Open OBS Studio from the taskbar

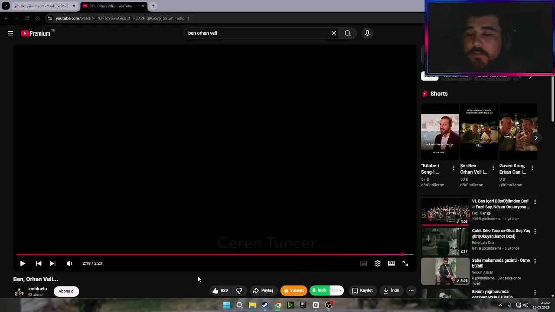(x=329, y=305)
